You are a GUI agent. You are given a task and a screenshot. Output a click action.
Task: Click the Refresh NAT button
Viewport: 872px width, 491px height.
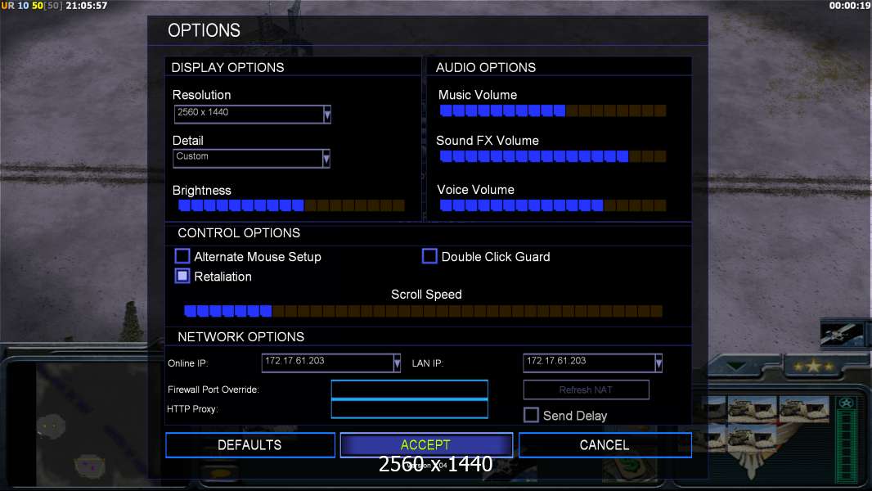pyautogui.click(x=587, y=390)
